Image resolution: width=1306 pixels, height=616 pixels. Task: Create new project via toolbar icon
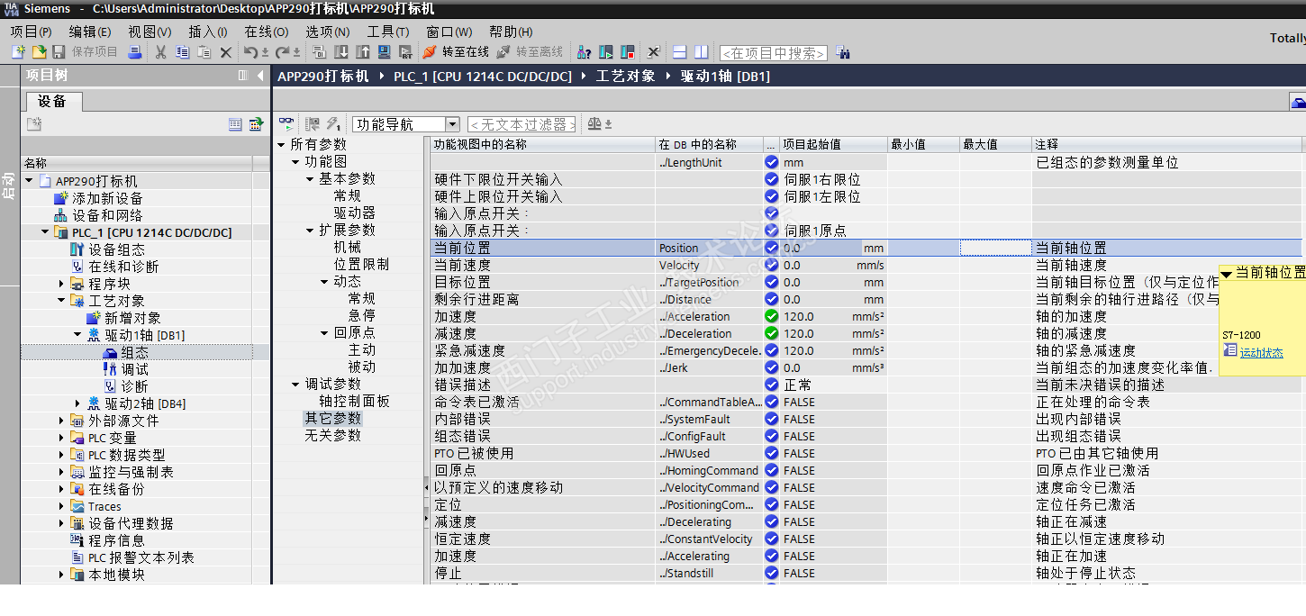point(18,52)
